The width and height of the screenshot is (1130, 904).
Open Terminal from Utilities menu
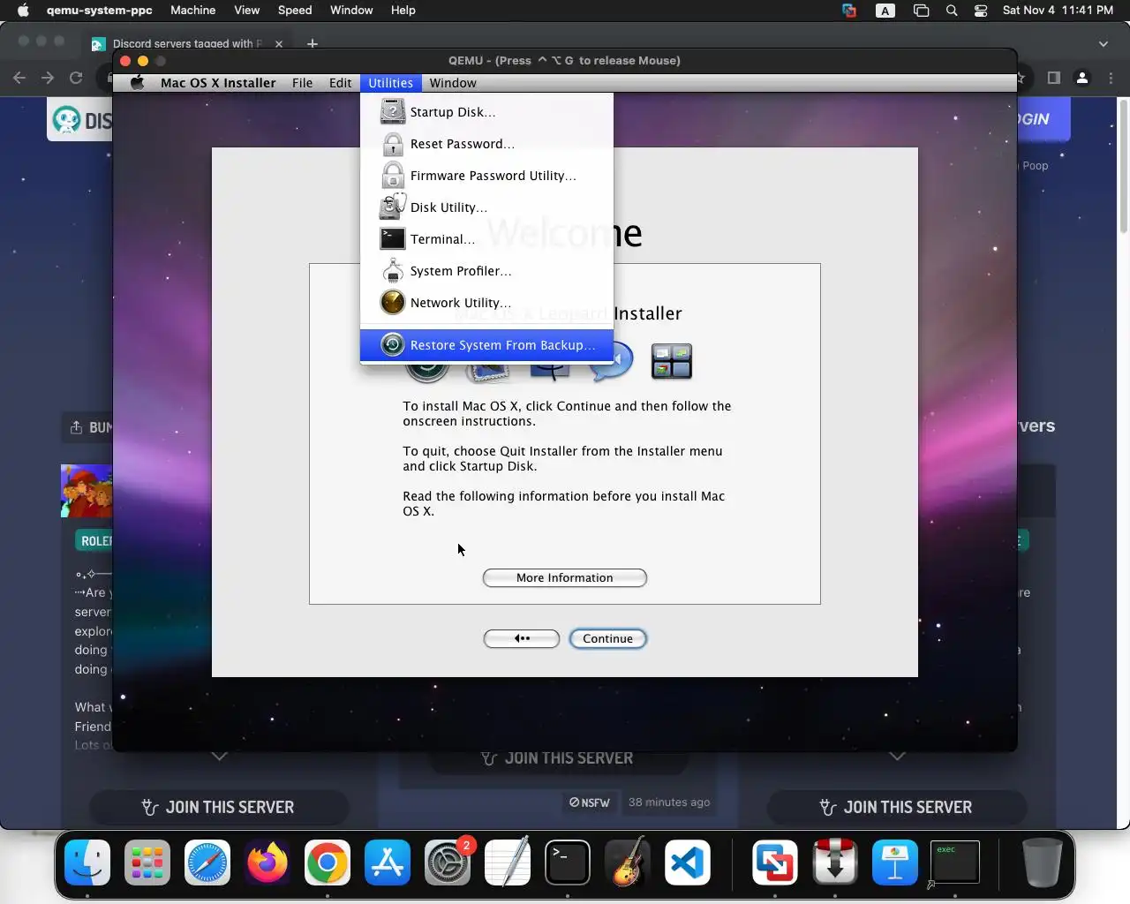486,239
